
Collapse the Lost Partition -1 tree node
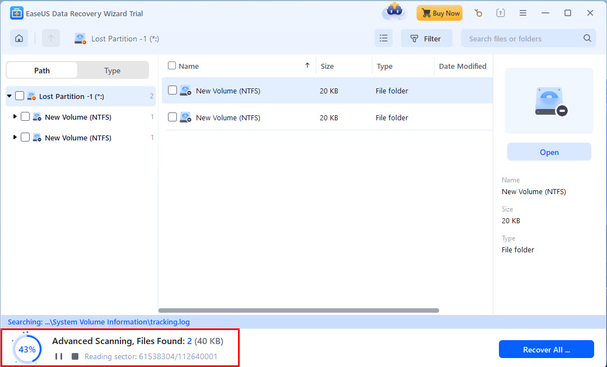10,96
